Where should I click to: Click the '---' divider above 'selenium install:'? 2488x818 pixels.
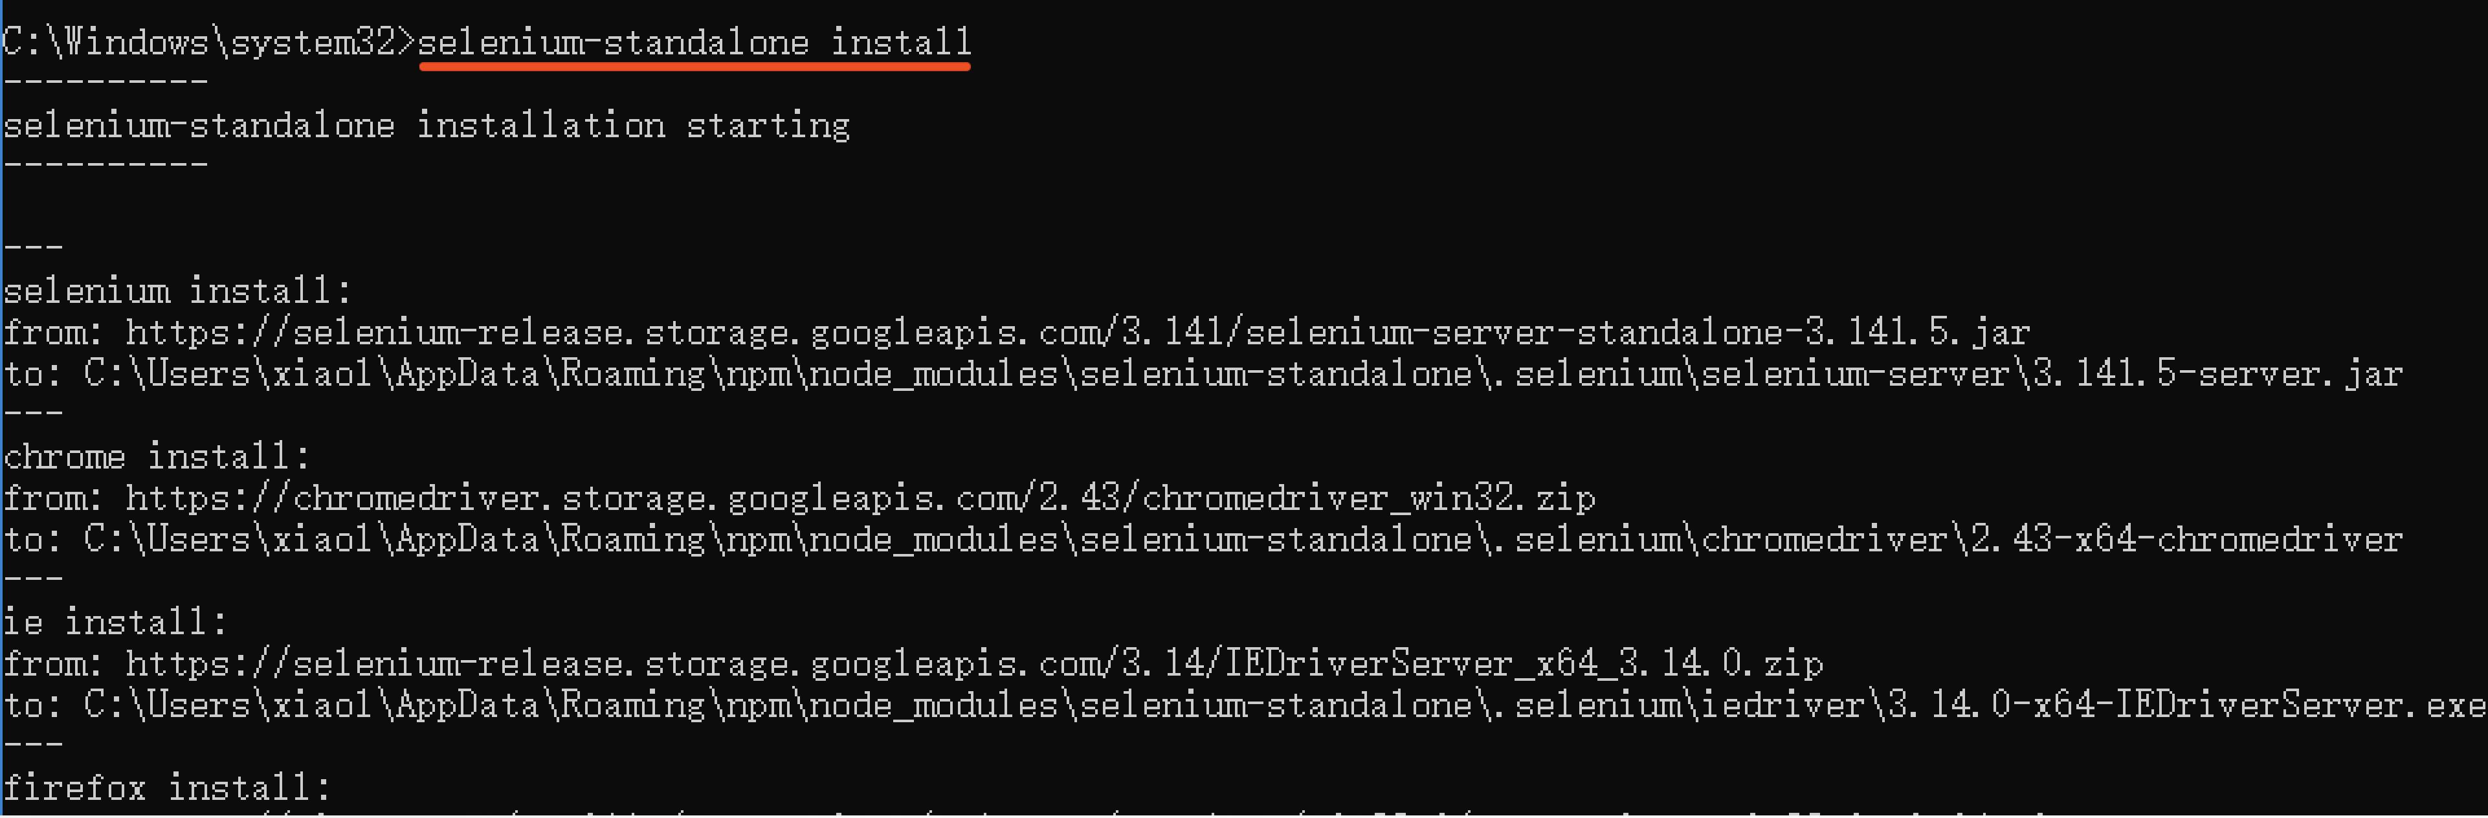point(33,249)
